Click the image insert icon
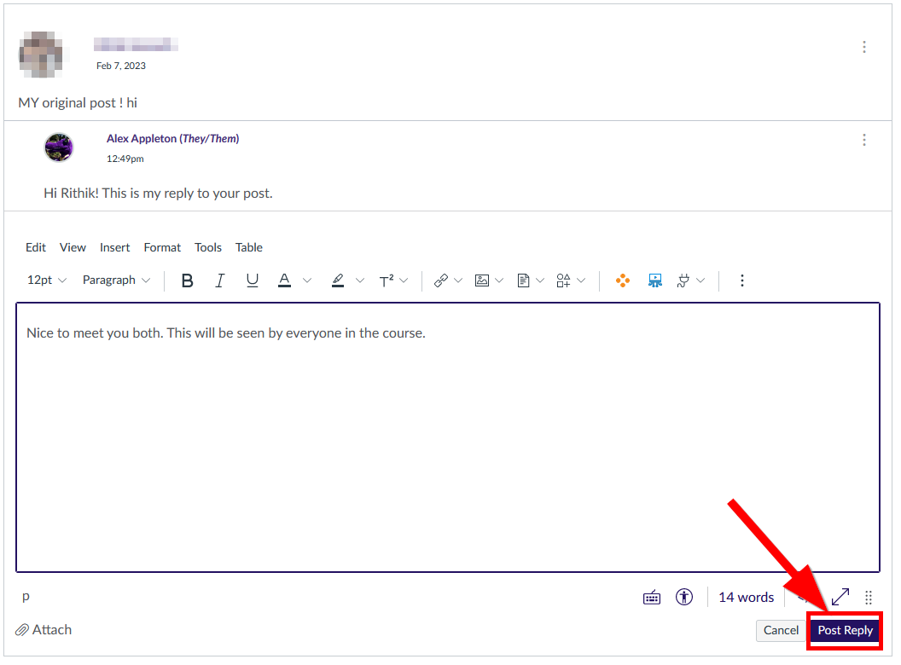This screenshot has width=901, height=665. pos(481,280)
